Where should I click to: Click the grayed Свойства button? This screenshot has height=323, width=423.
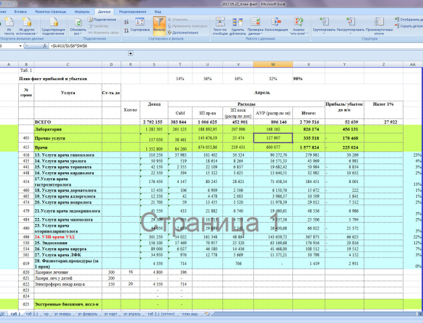(x=98, y=26)
